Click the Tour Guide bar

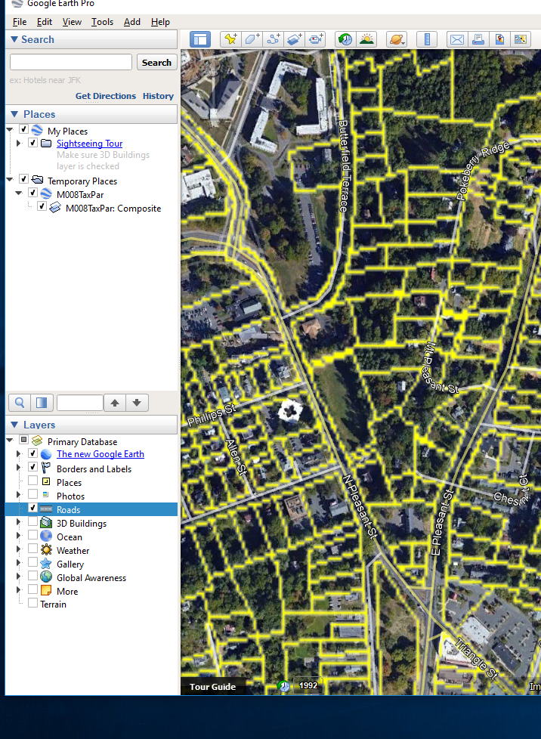point(212,687)
